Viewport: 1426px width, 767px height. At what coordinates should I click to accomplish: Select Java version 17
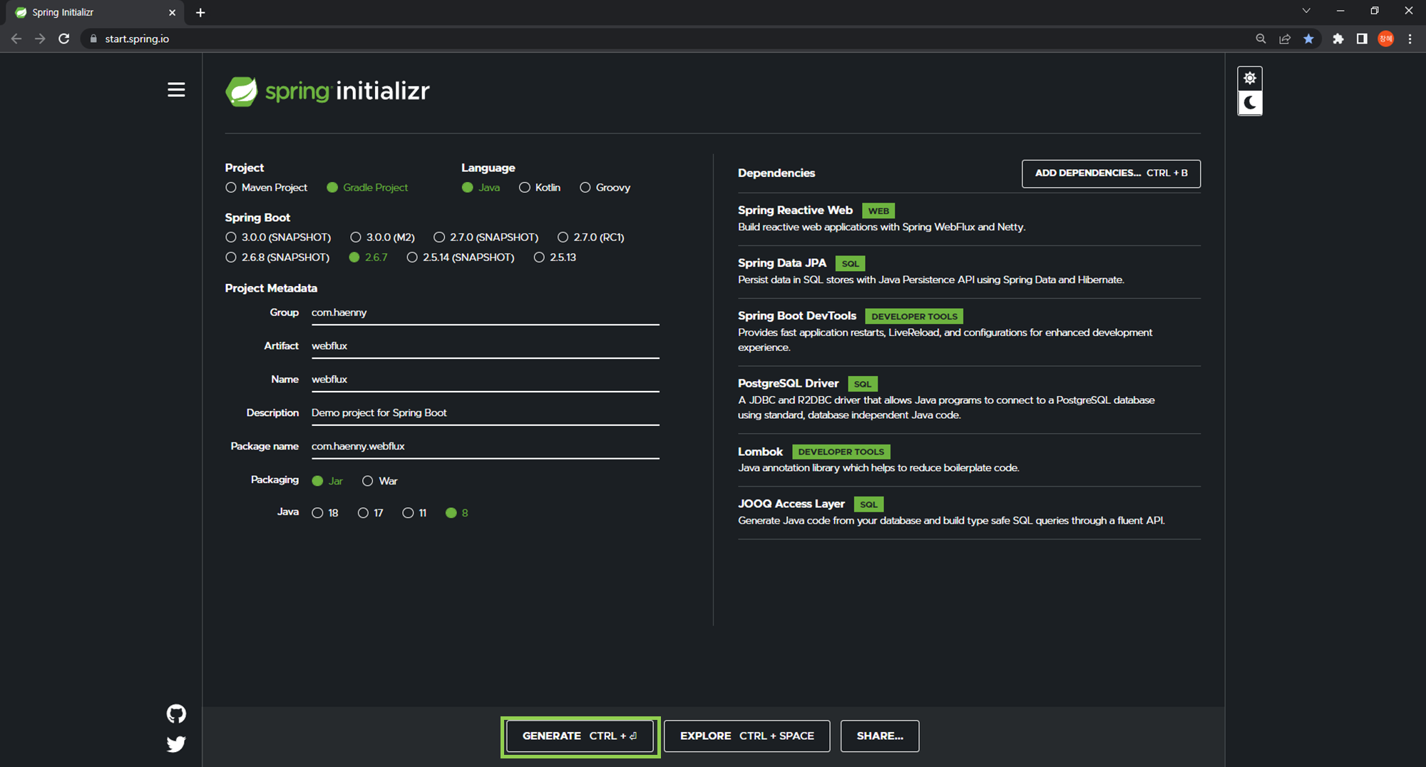click(370, 513)
